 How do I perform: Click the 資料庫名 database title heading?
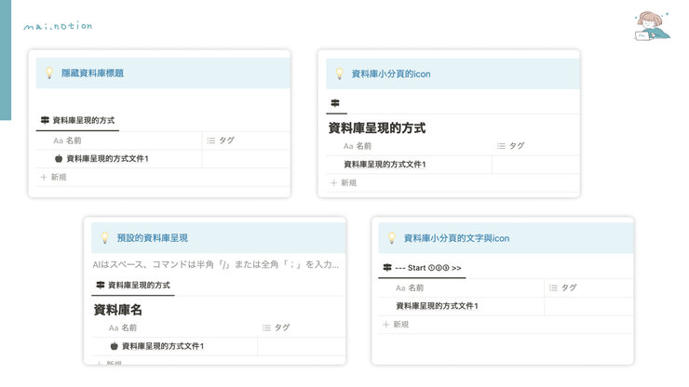pyautogui.click(x=117, y=309)
